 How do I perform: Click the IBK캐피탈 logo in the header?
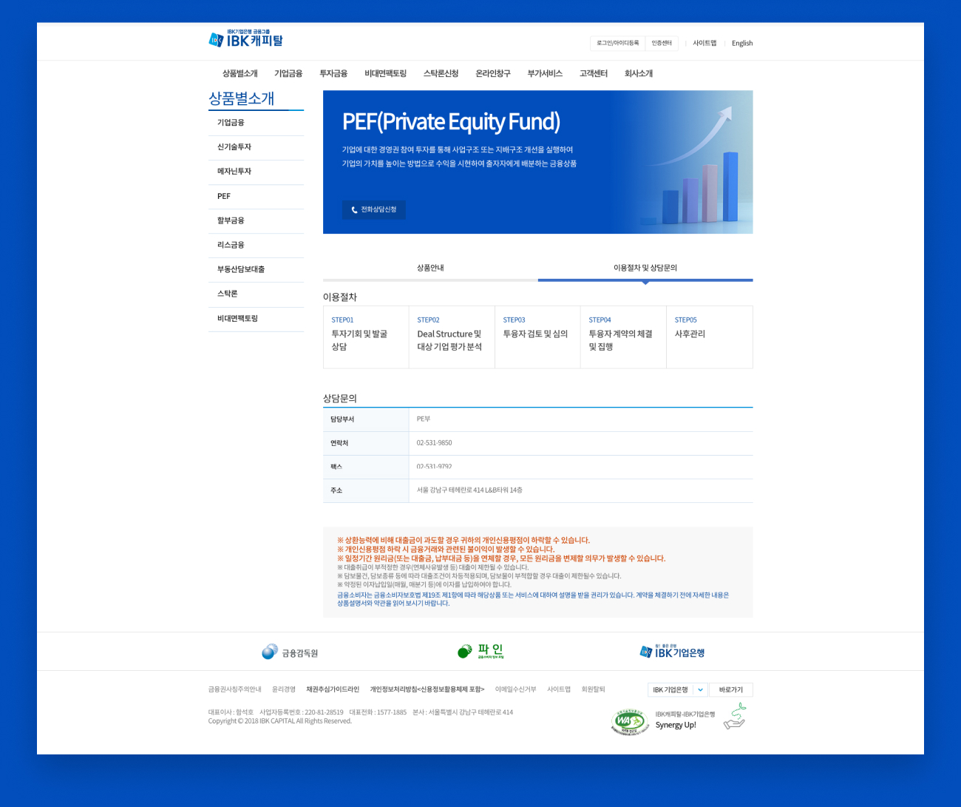tap(245, 40)
